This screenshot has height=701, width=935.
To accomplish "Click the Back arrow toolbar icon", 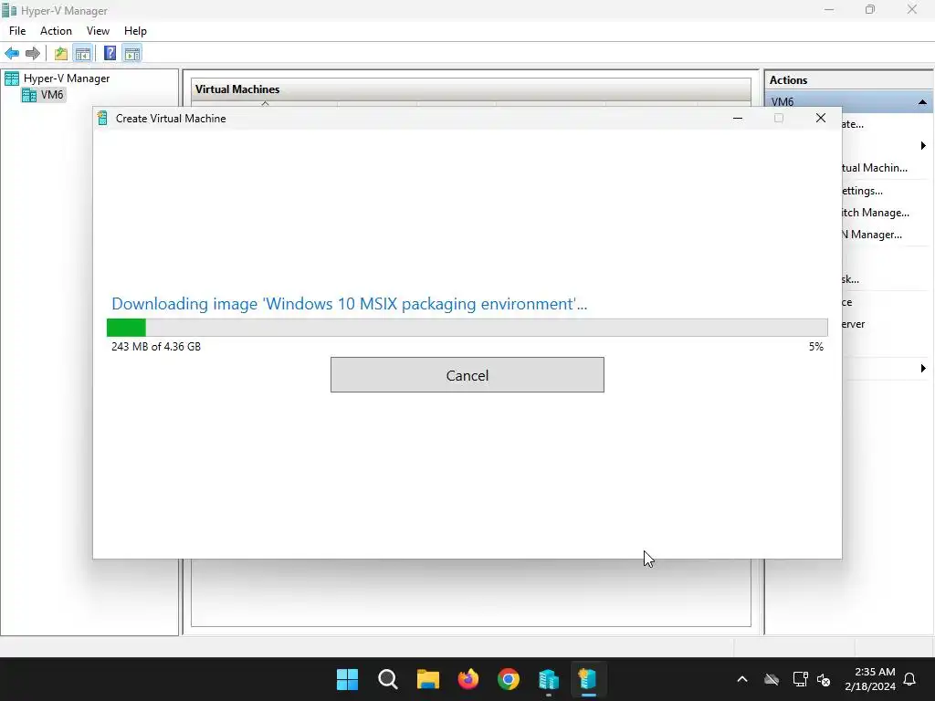I will pos(12,54).
